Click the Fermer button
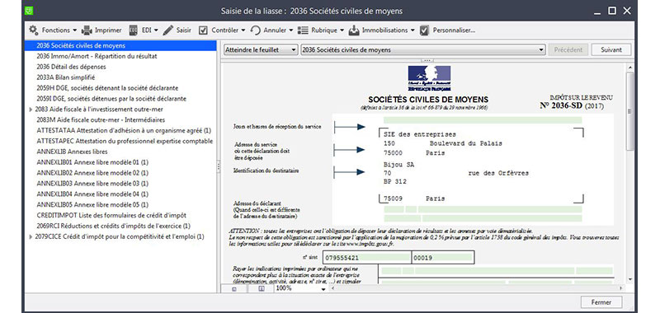This screenshot has height=313, width=660. tap(601, 302)
